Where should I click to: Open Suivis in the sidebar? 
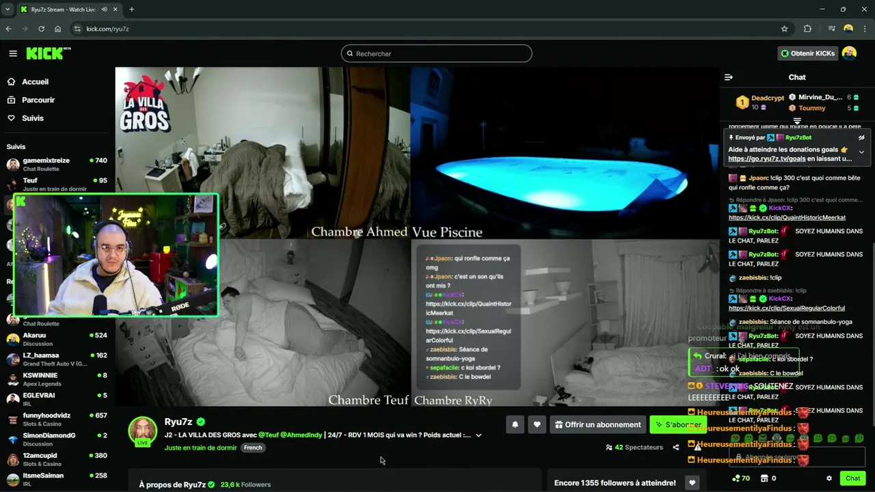tap(32, 118)
